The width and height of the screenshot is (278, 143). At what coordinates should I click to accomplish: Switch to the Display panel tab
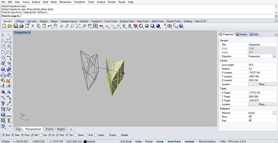coord(242,34)
